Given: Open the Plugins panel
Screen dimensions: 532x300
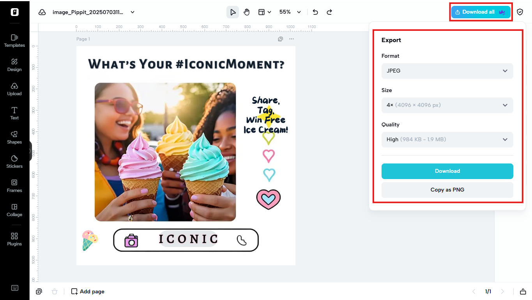Looking at the screenshot, I should pyautogui.click(x=14, y=239).
